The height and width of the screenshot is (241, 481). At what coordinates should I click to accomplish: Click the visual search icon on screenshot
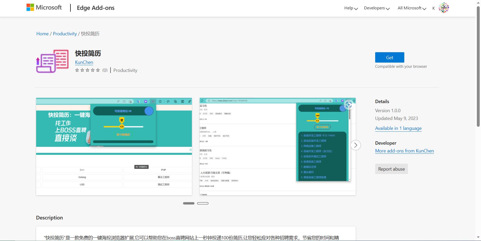click(349, 105)
